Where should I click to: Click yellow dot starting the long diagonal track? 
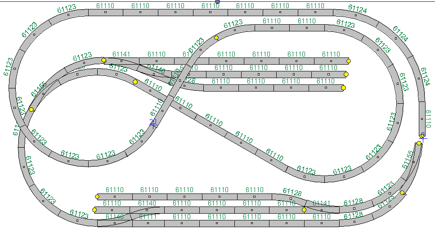click(x=135, y=82)
